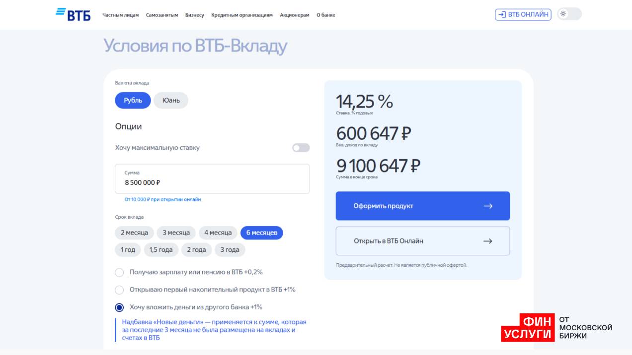
Task: Open Бизнесу menu item
Action: (x=194, y=15)
